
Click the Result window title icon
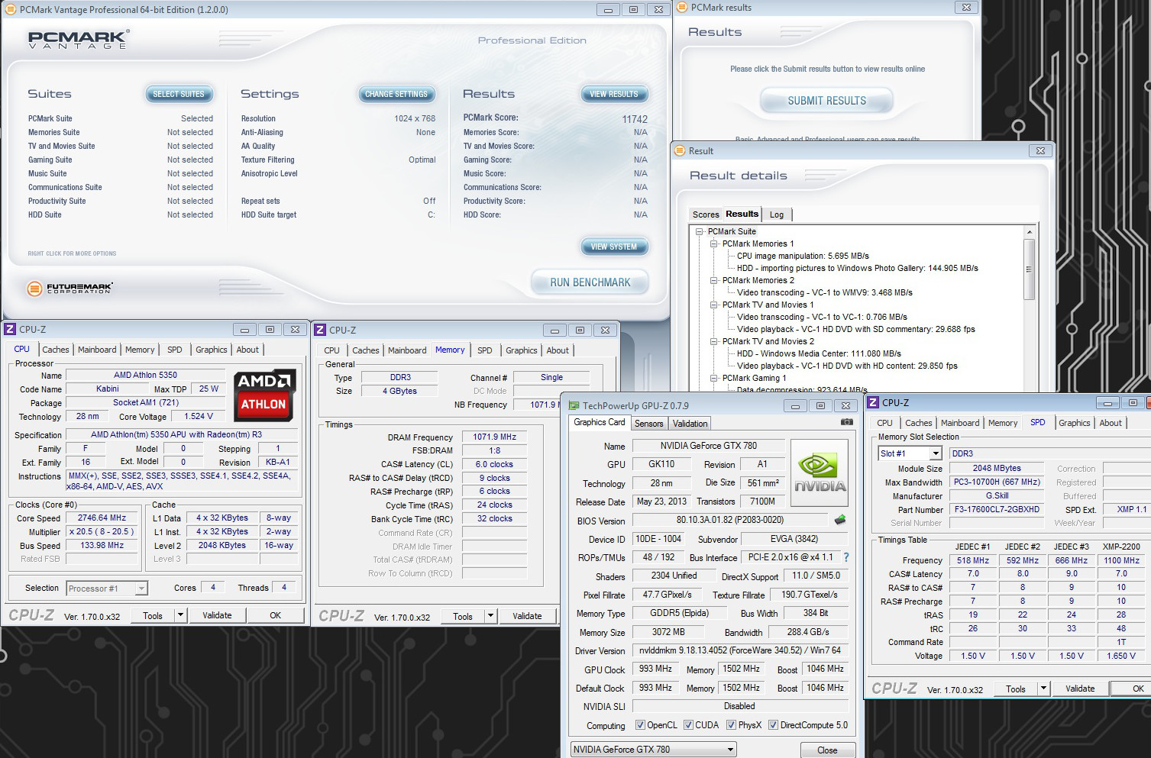coord(680,151)
